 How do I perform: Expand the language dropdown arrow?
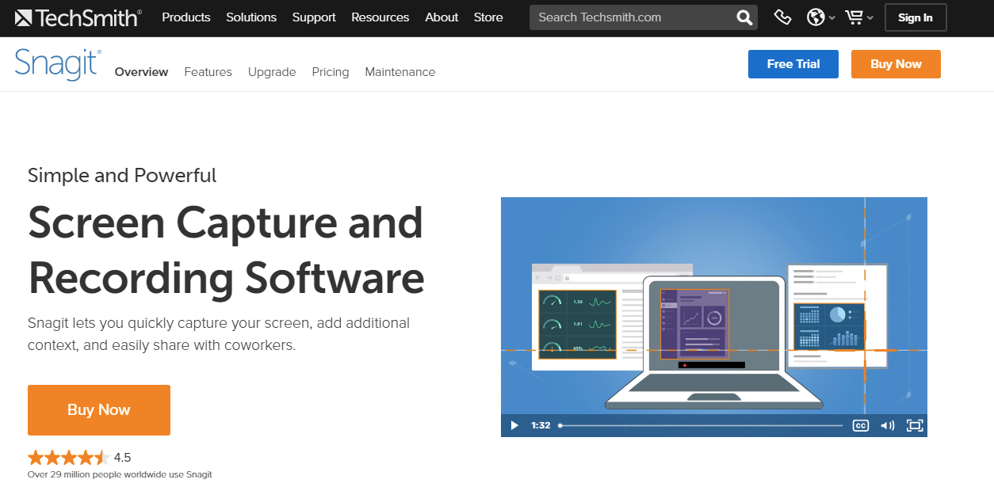click(832, 18)
